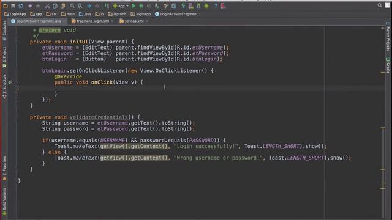
Task: Open Find with the magnifier icon
Action: pyautogui.click(x=72, y=5)
